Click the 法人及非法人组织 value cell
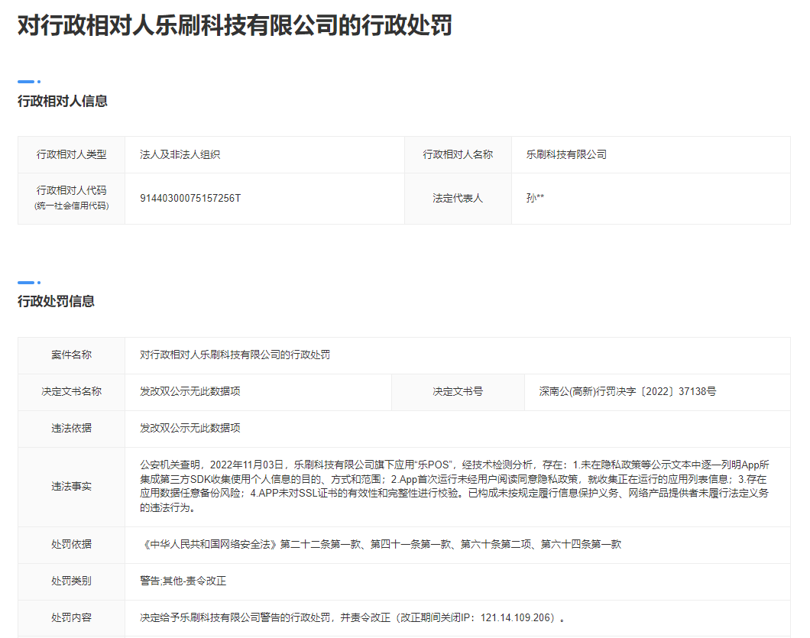Screen dimensions: 810x638 (x=180, y=154)
